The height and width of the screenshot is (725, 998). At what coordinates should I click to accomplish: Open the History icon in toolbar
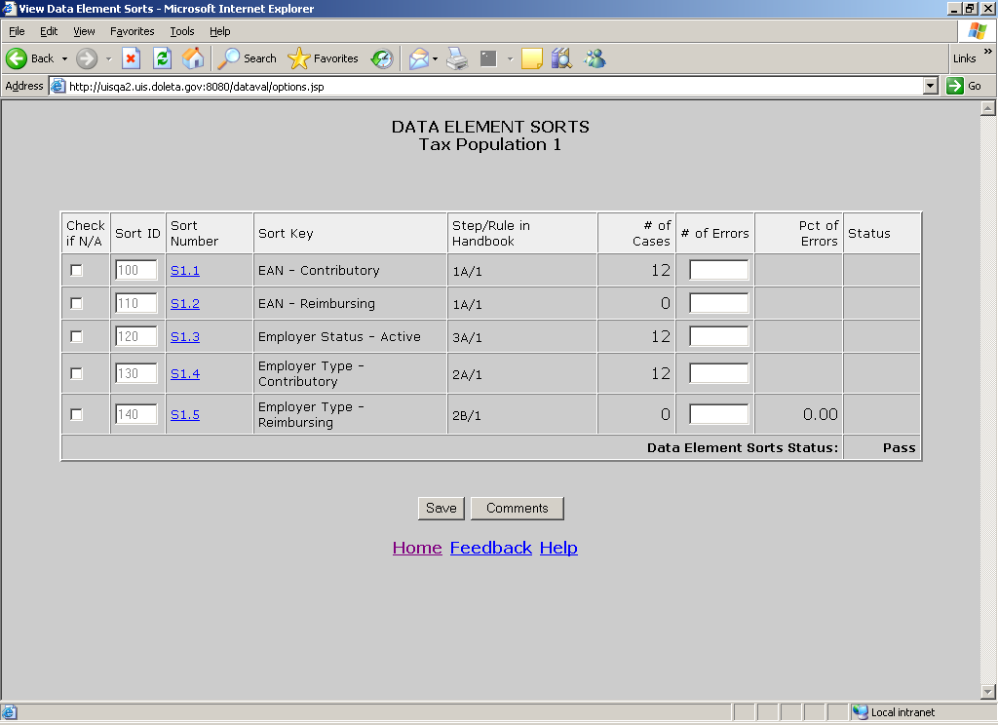pos(382,58)
